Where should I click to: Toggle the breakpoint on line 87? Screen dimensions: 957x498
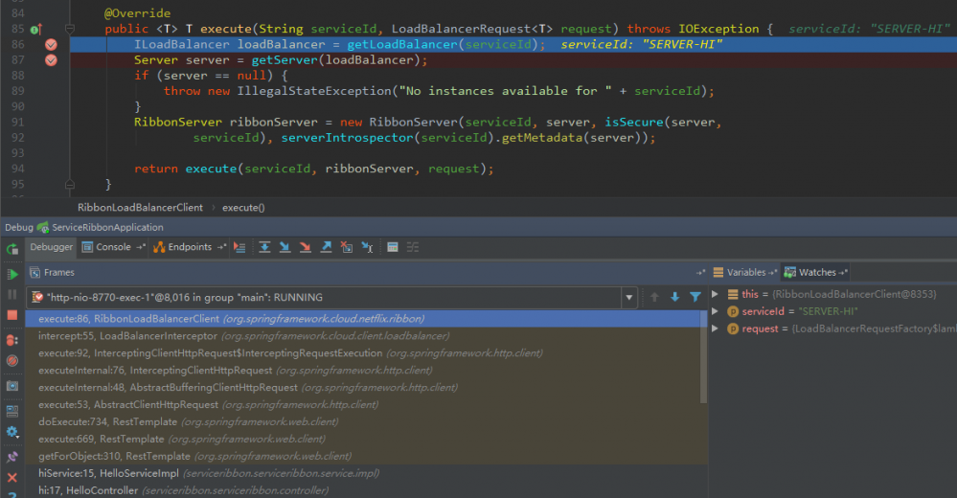click(x=51, y=60)
